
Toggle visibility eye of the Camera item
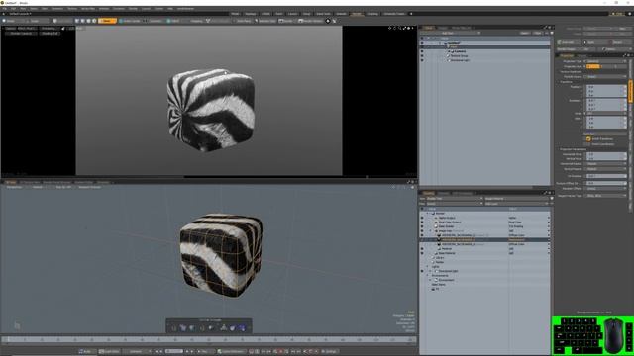coord(422,51)
